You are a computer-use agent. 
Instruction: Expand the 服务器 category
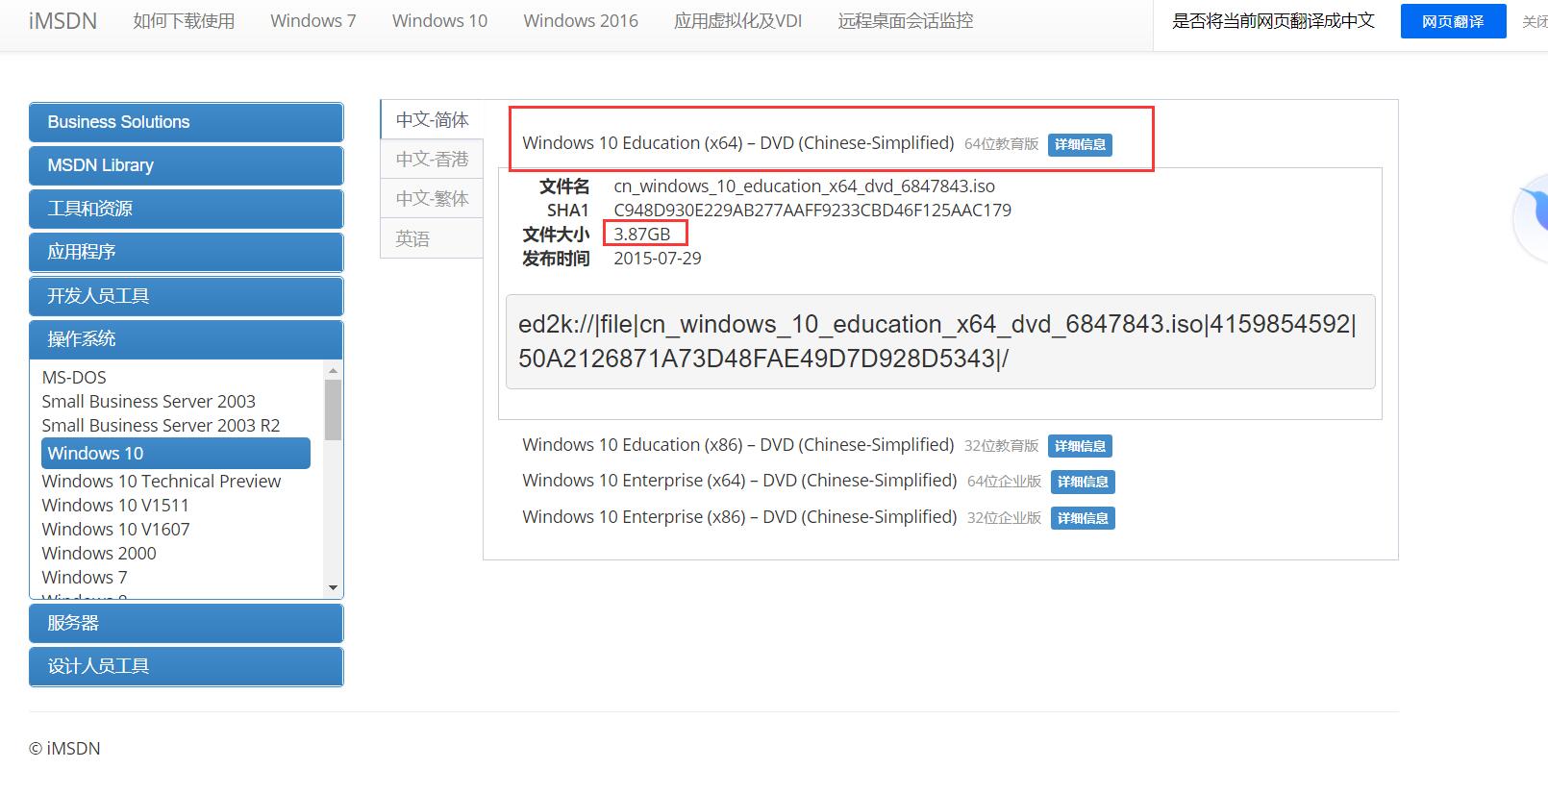[x=187, y=623]
